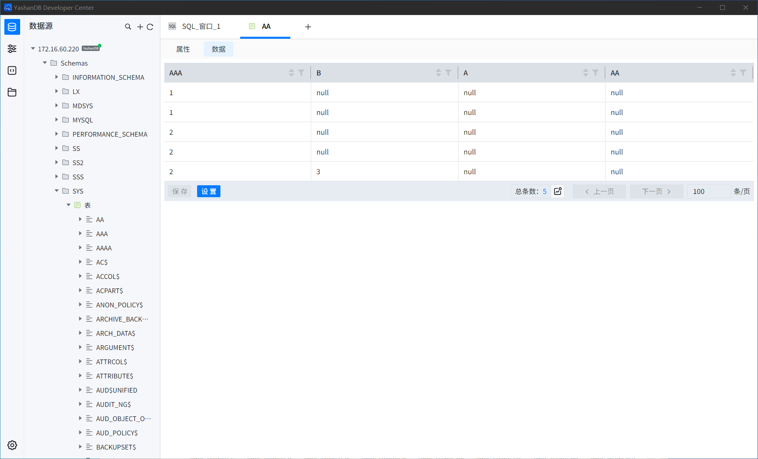This screenshot has width=758, height=459.
Task: Open the settings gear in the sidebar
Action: (x=12, y=445)
